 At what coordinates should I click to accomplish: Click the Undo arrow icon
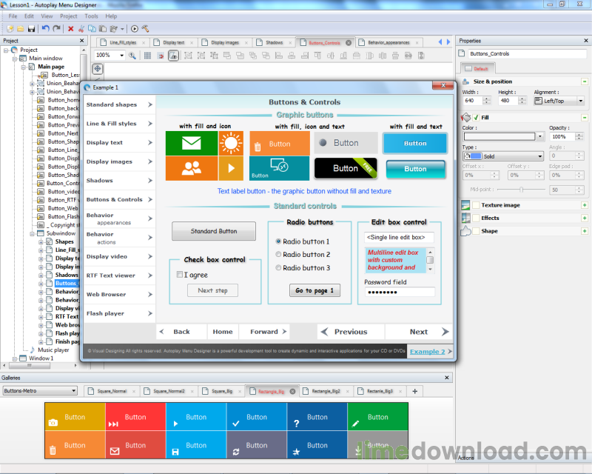(x=46, y=29)
